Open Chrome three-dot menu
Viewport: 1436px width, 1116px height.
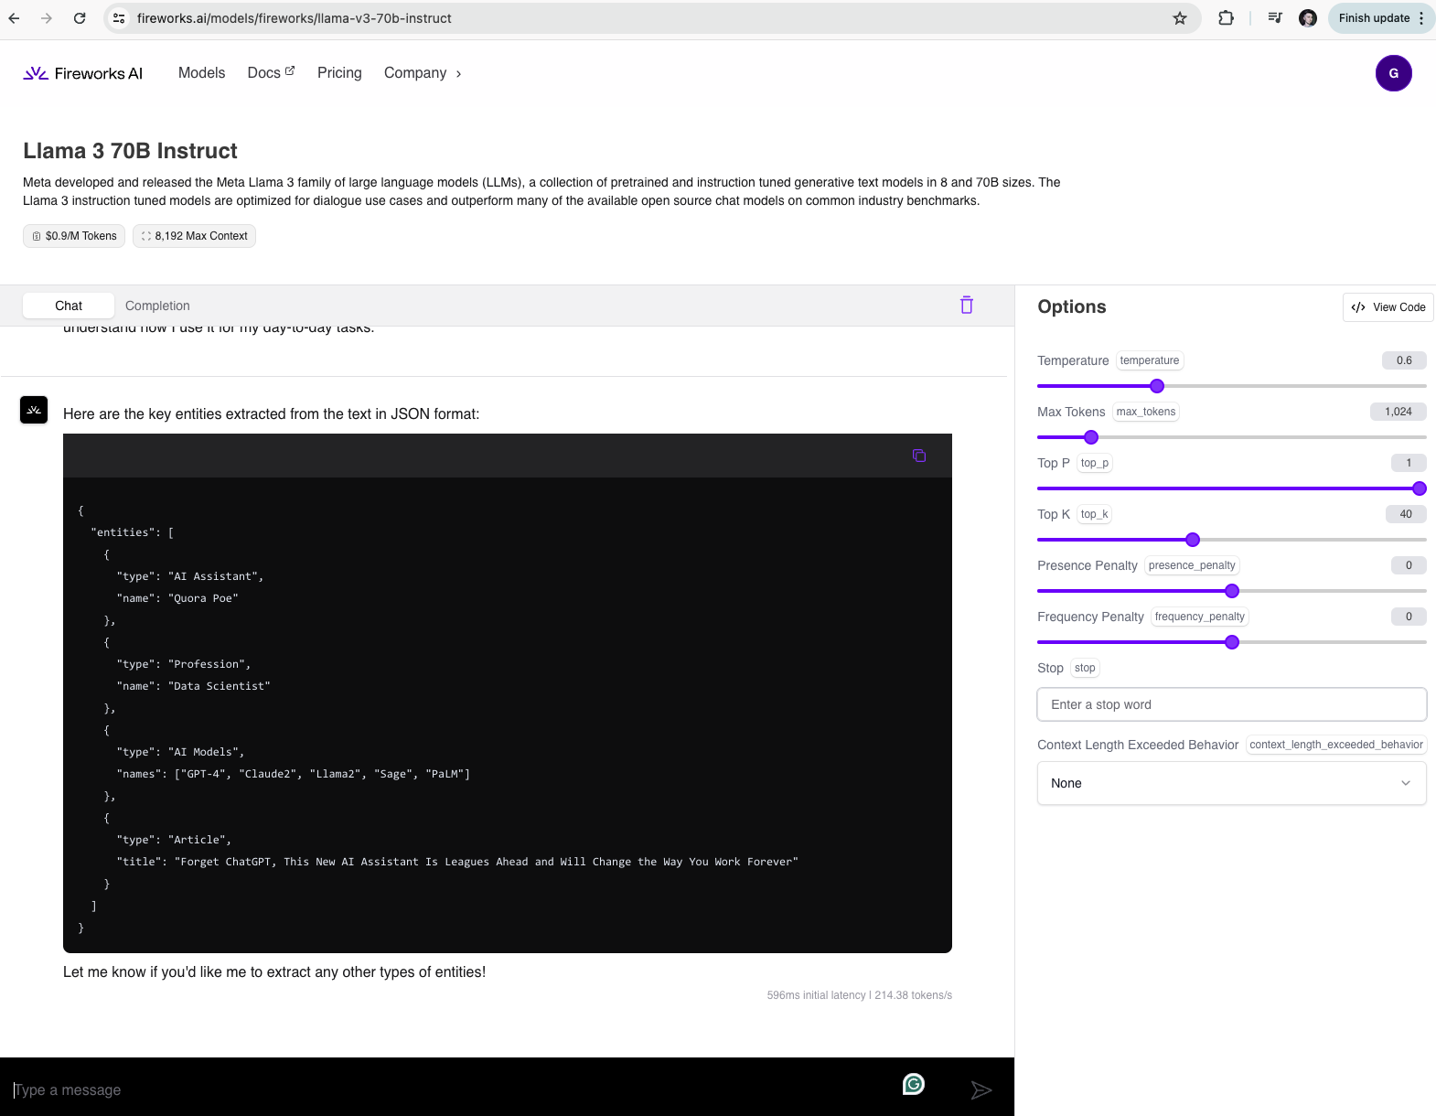pos(1421,18)
